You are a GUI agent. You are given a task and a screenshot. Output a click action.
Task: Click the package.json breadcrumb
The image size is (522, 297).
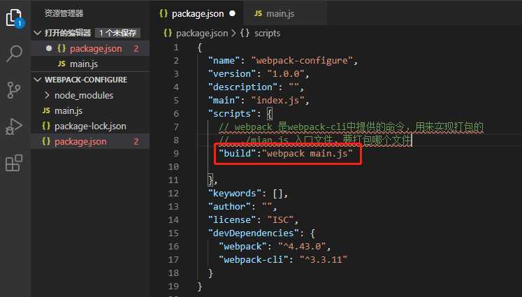(202, 34)
